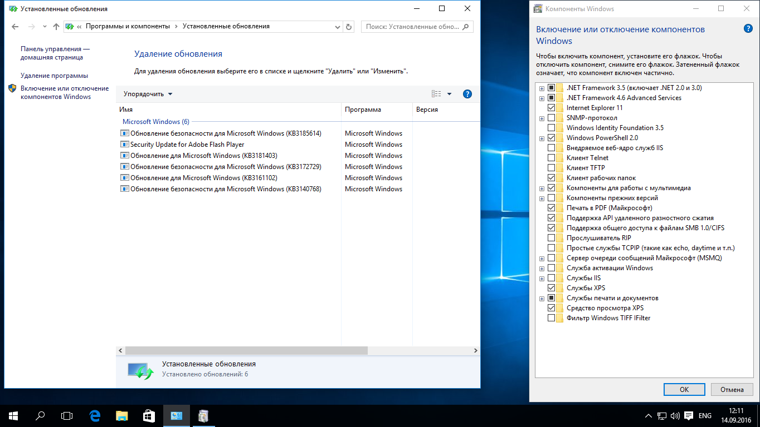Open the volume icon in system tray
This screenshot has height=427, width=760.
[675, 416]
